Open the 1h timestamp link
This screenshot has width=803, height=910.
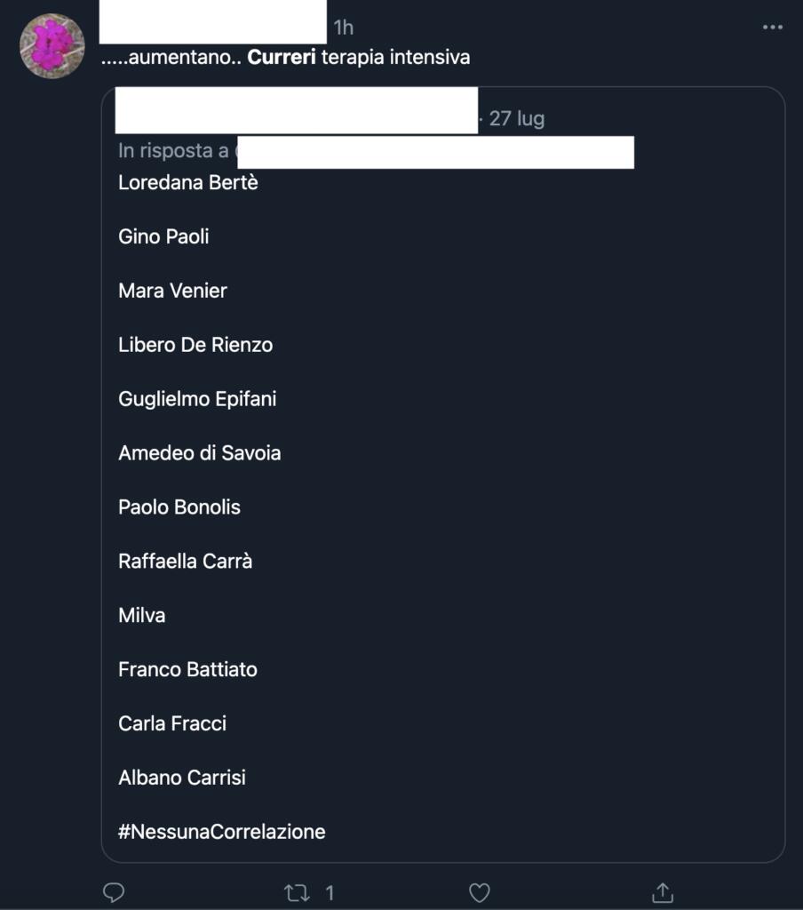(344, 28)
